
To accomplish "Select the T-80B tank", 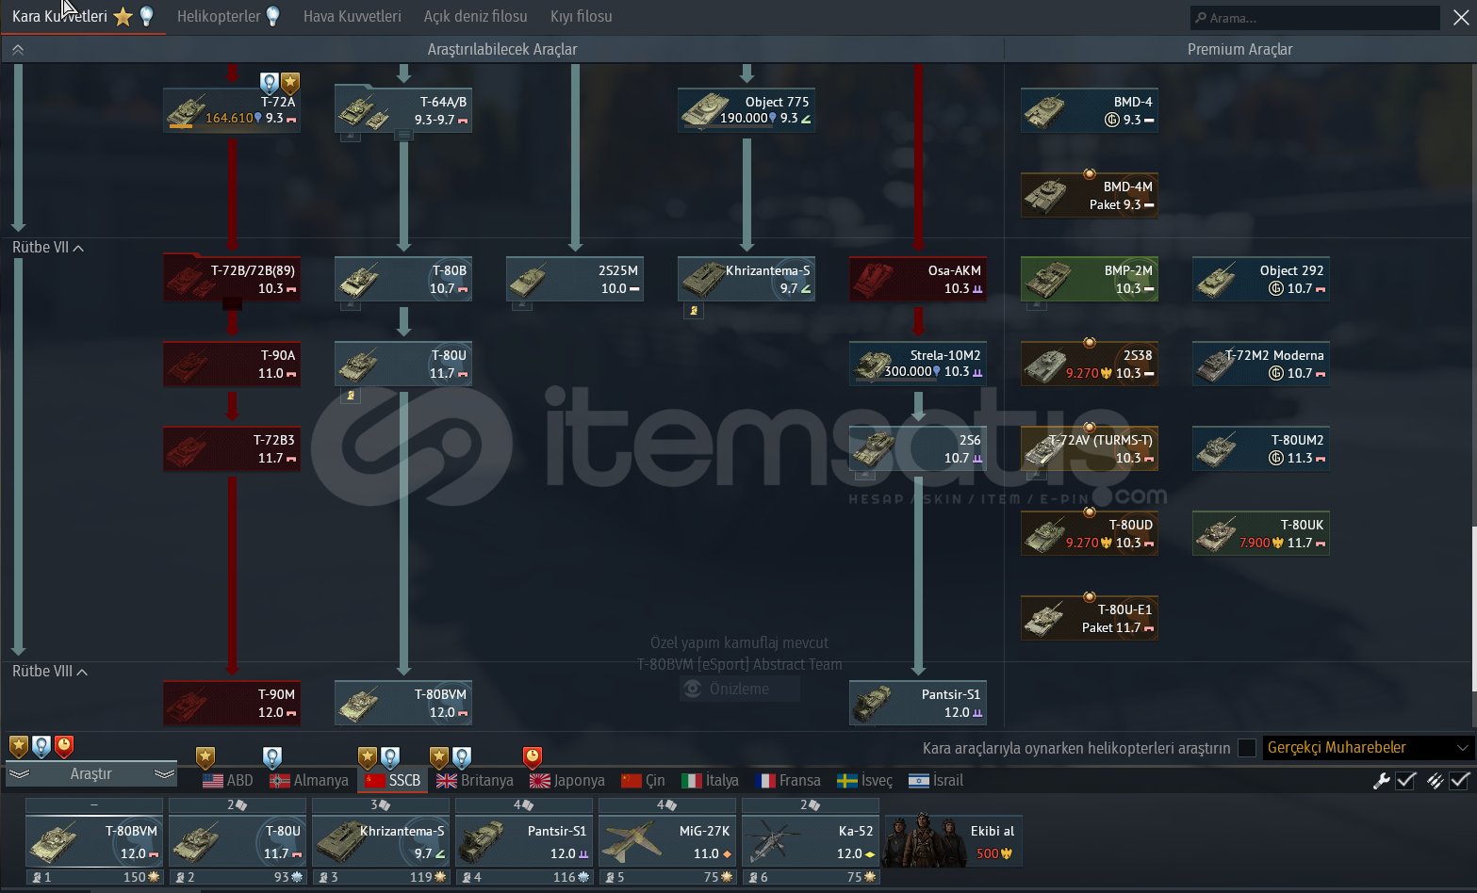I will 403,279.
